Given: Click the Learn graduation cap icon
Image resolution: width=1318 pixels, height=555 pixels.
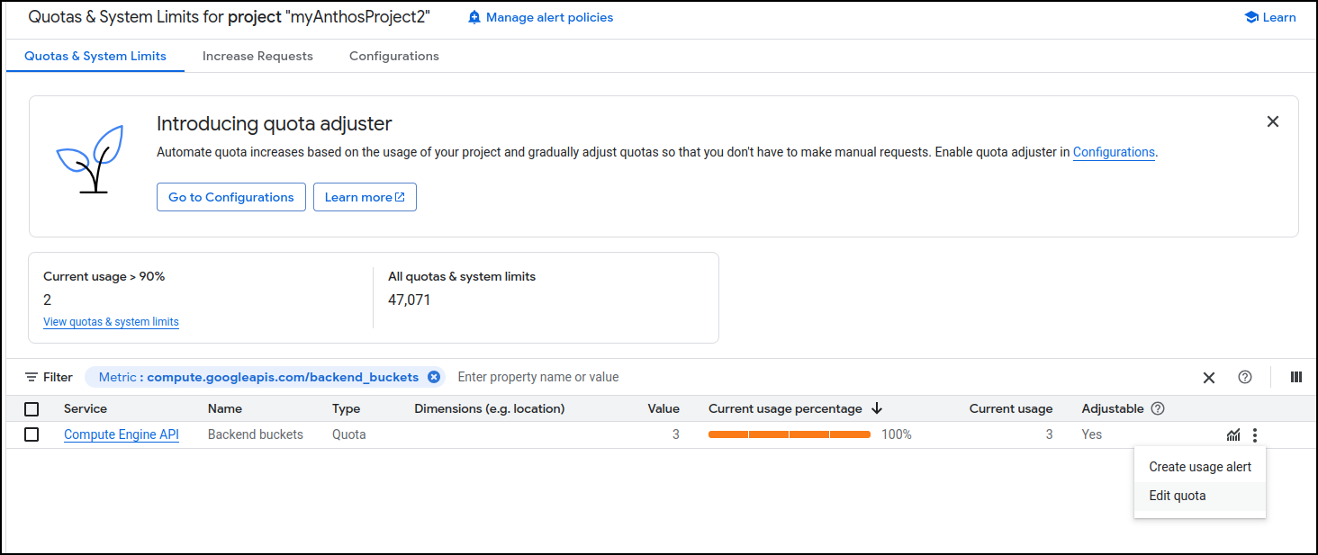Looking at the screenshot, I should [1251, 17].
